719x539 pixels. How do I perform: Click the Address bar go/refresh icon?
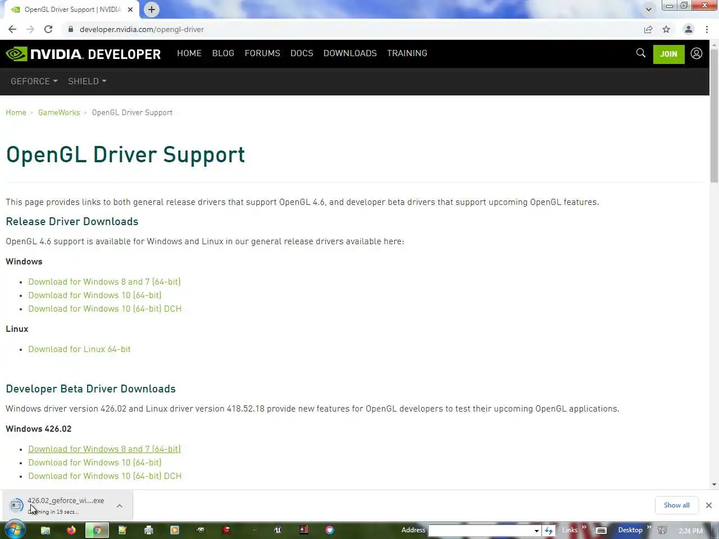click(x=549, y=531)
